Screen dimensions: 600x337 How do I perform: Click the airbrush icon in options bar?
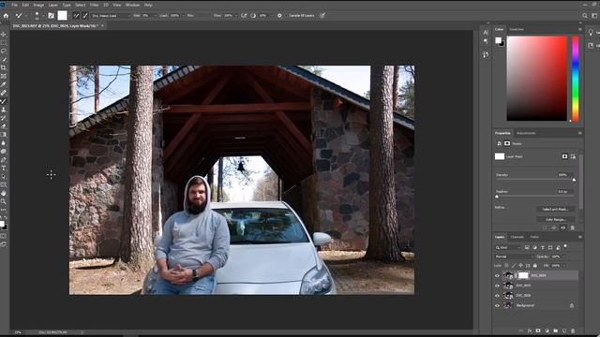244,16
